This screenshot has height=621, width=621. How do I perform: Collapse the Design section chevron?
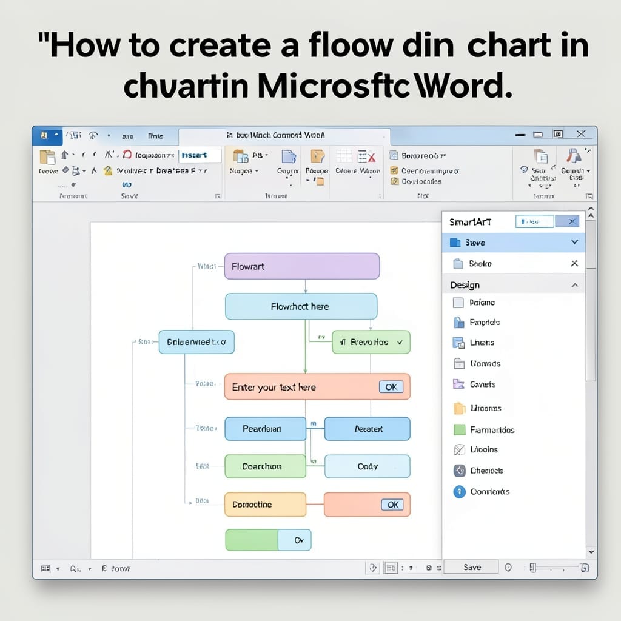click(x=575, y=285)
